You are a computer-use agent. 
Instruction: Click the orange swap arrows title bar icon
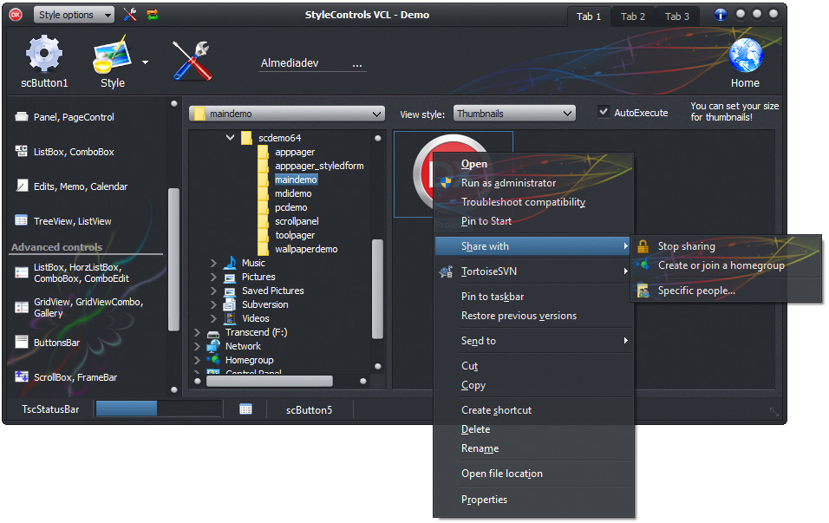[x=153, y=15]
